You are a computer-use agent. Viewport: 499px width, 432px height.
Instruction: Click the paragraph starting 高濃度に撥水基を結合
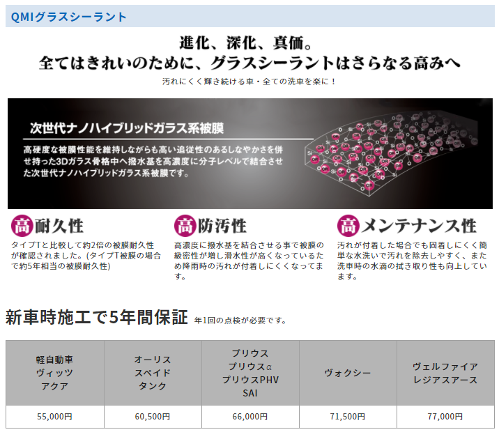(249, 261)
